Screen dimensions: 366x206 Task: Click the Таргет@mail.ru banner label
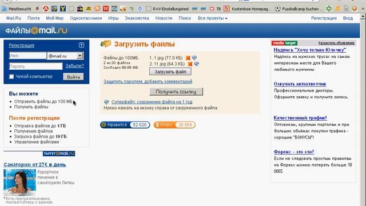[59, 153]
